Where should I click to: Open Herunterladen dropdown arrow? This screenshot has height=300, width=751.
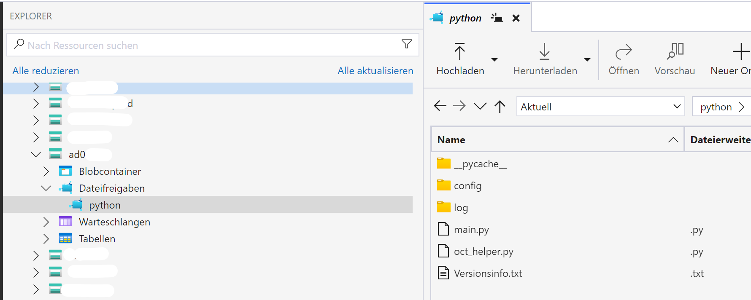pyautogui.click(x=587, y=60)
